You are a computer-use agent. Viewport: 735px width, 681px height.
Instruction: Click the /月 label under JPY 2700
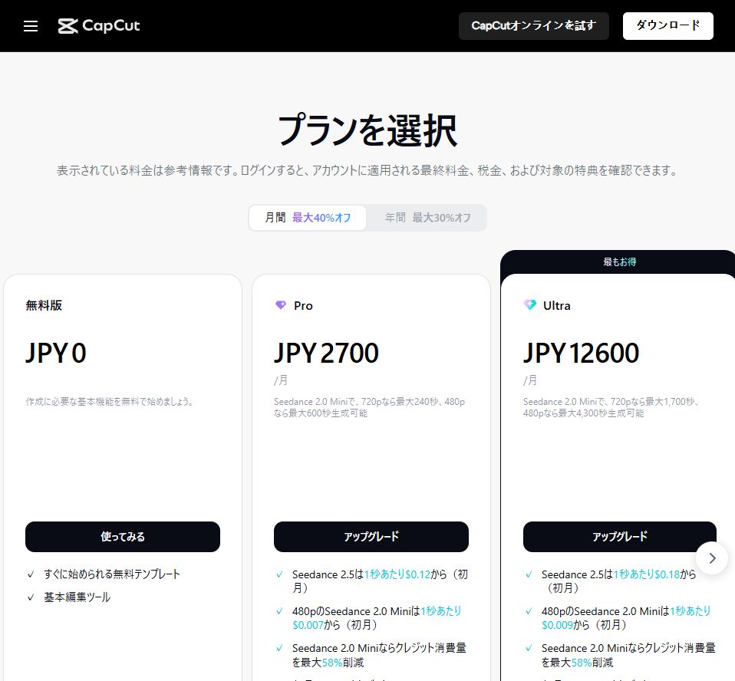coord(281,380)
